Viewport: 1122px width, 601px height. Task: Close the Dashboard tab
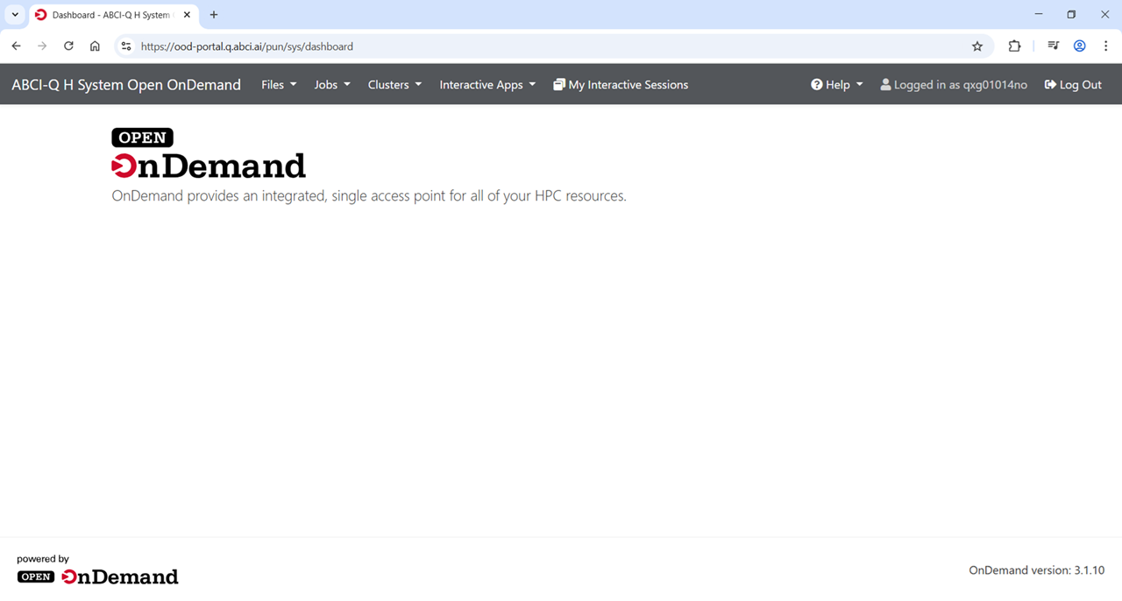click(x=187, y=15)
